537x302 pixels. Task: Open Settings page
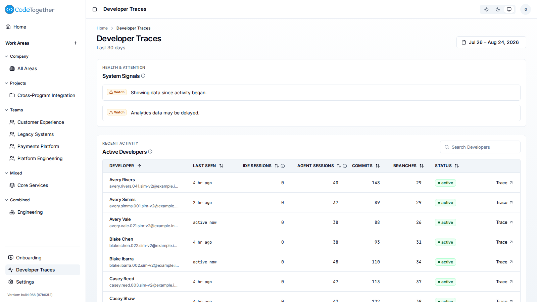tap(43, 282)
